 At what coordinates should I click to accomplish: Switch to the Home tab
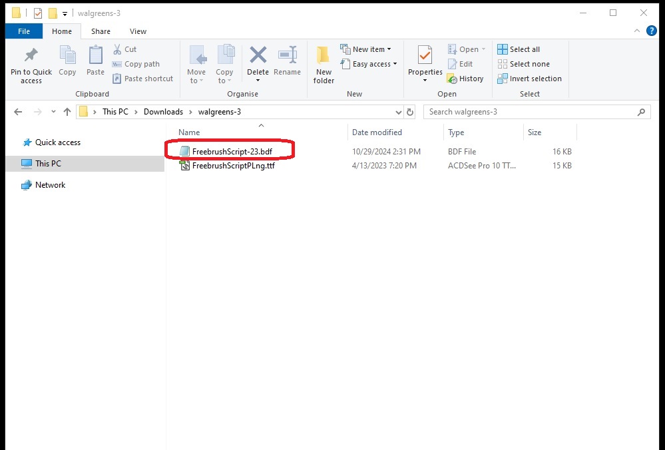coord(62,31)
